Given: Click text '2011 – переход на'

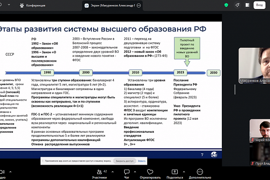Looking at the screenshot, I should tap(138, 39).
